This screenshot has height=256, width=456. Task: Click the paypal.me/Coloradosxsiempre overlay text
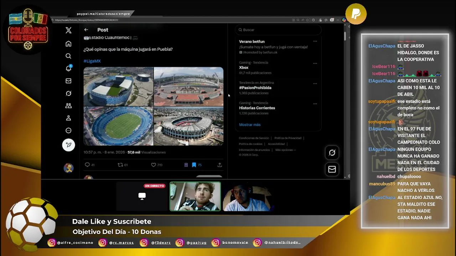103,14
